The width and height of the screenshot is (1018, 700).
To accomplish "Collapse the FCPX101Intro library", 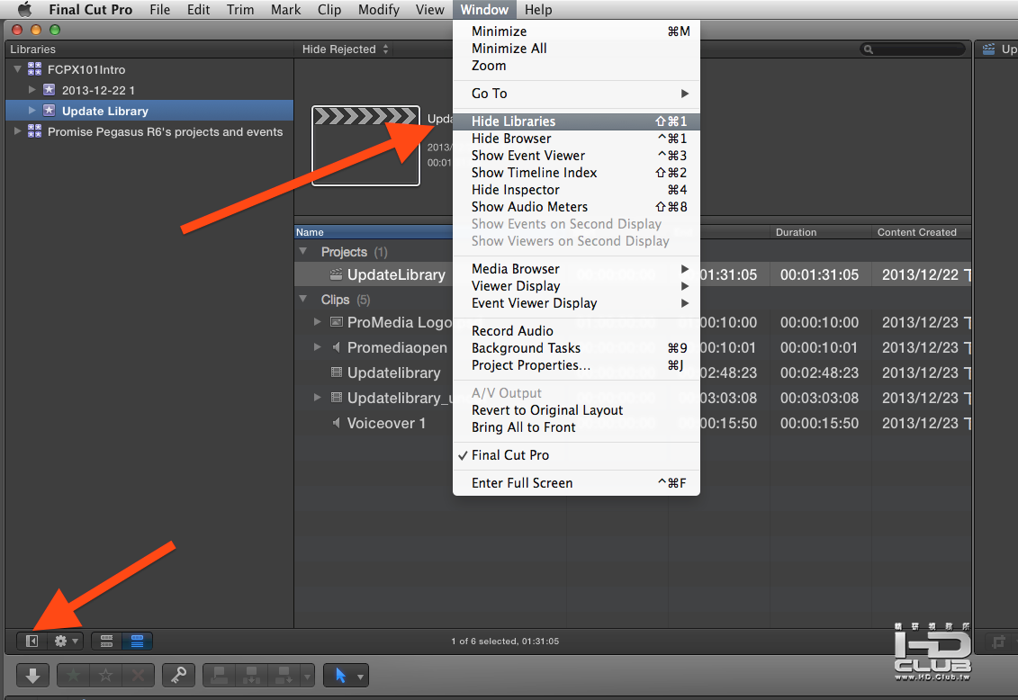I will click(x=17, y=68).
